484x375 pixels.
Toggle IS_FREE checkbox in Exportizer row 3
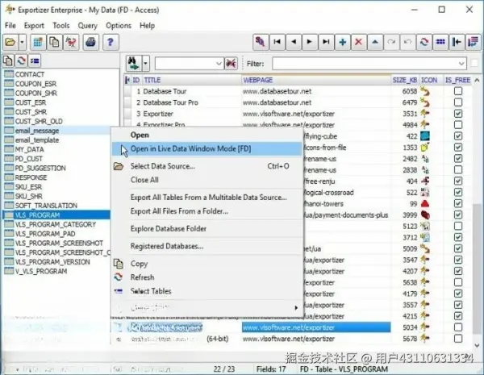click(458, 114)
